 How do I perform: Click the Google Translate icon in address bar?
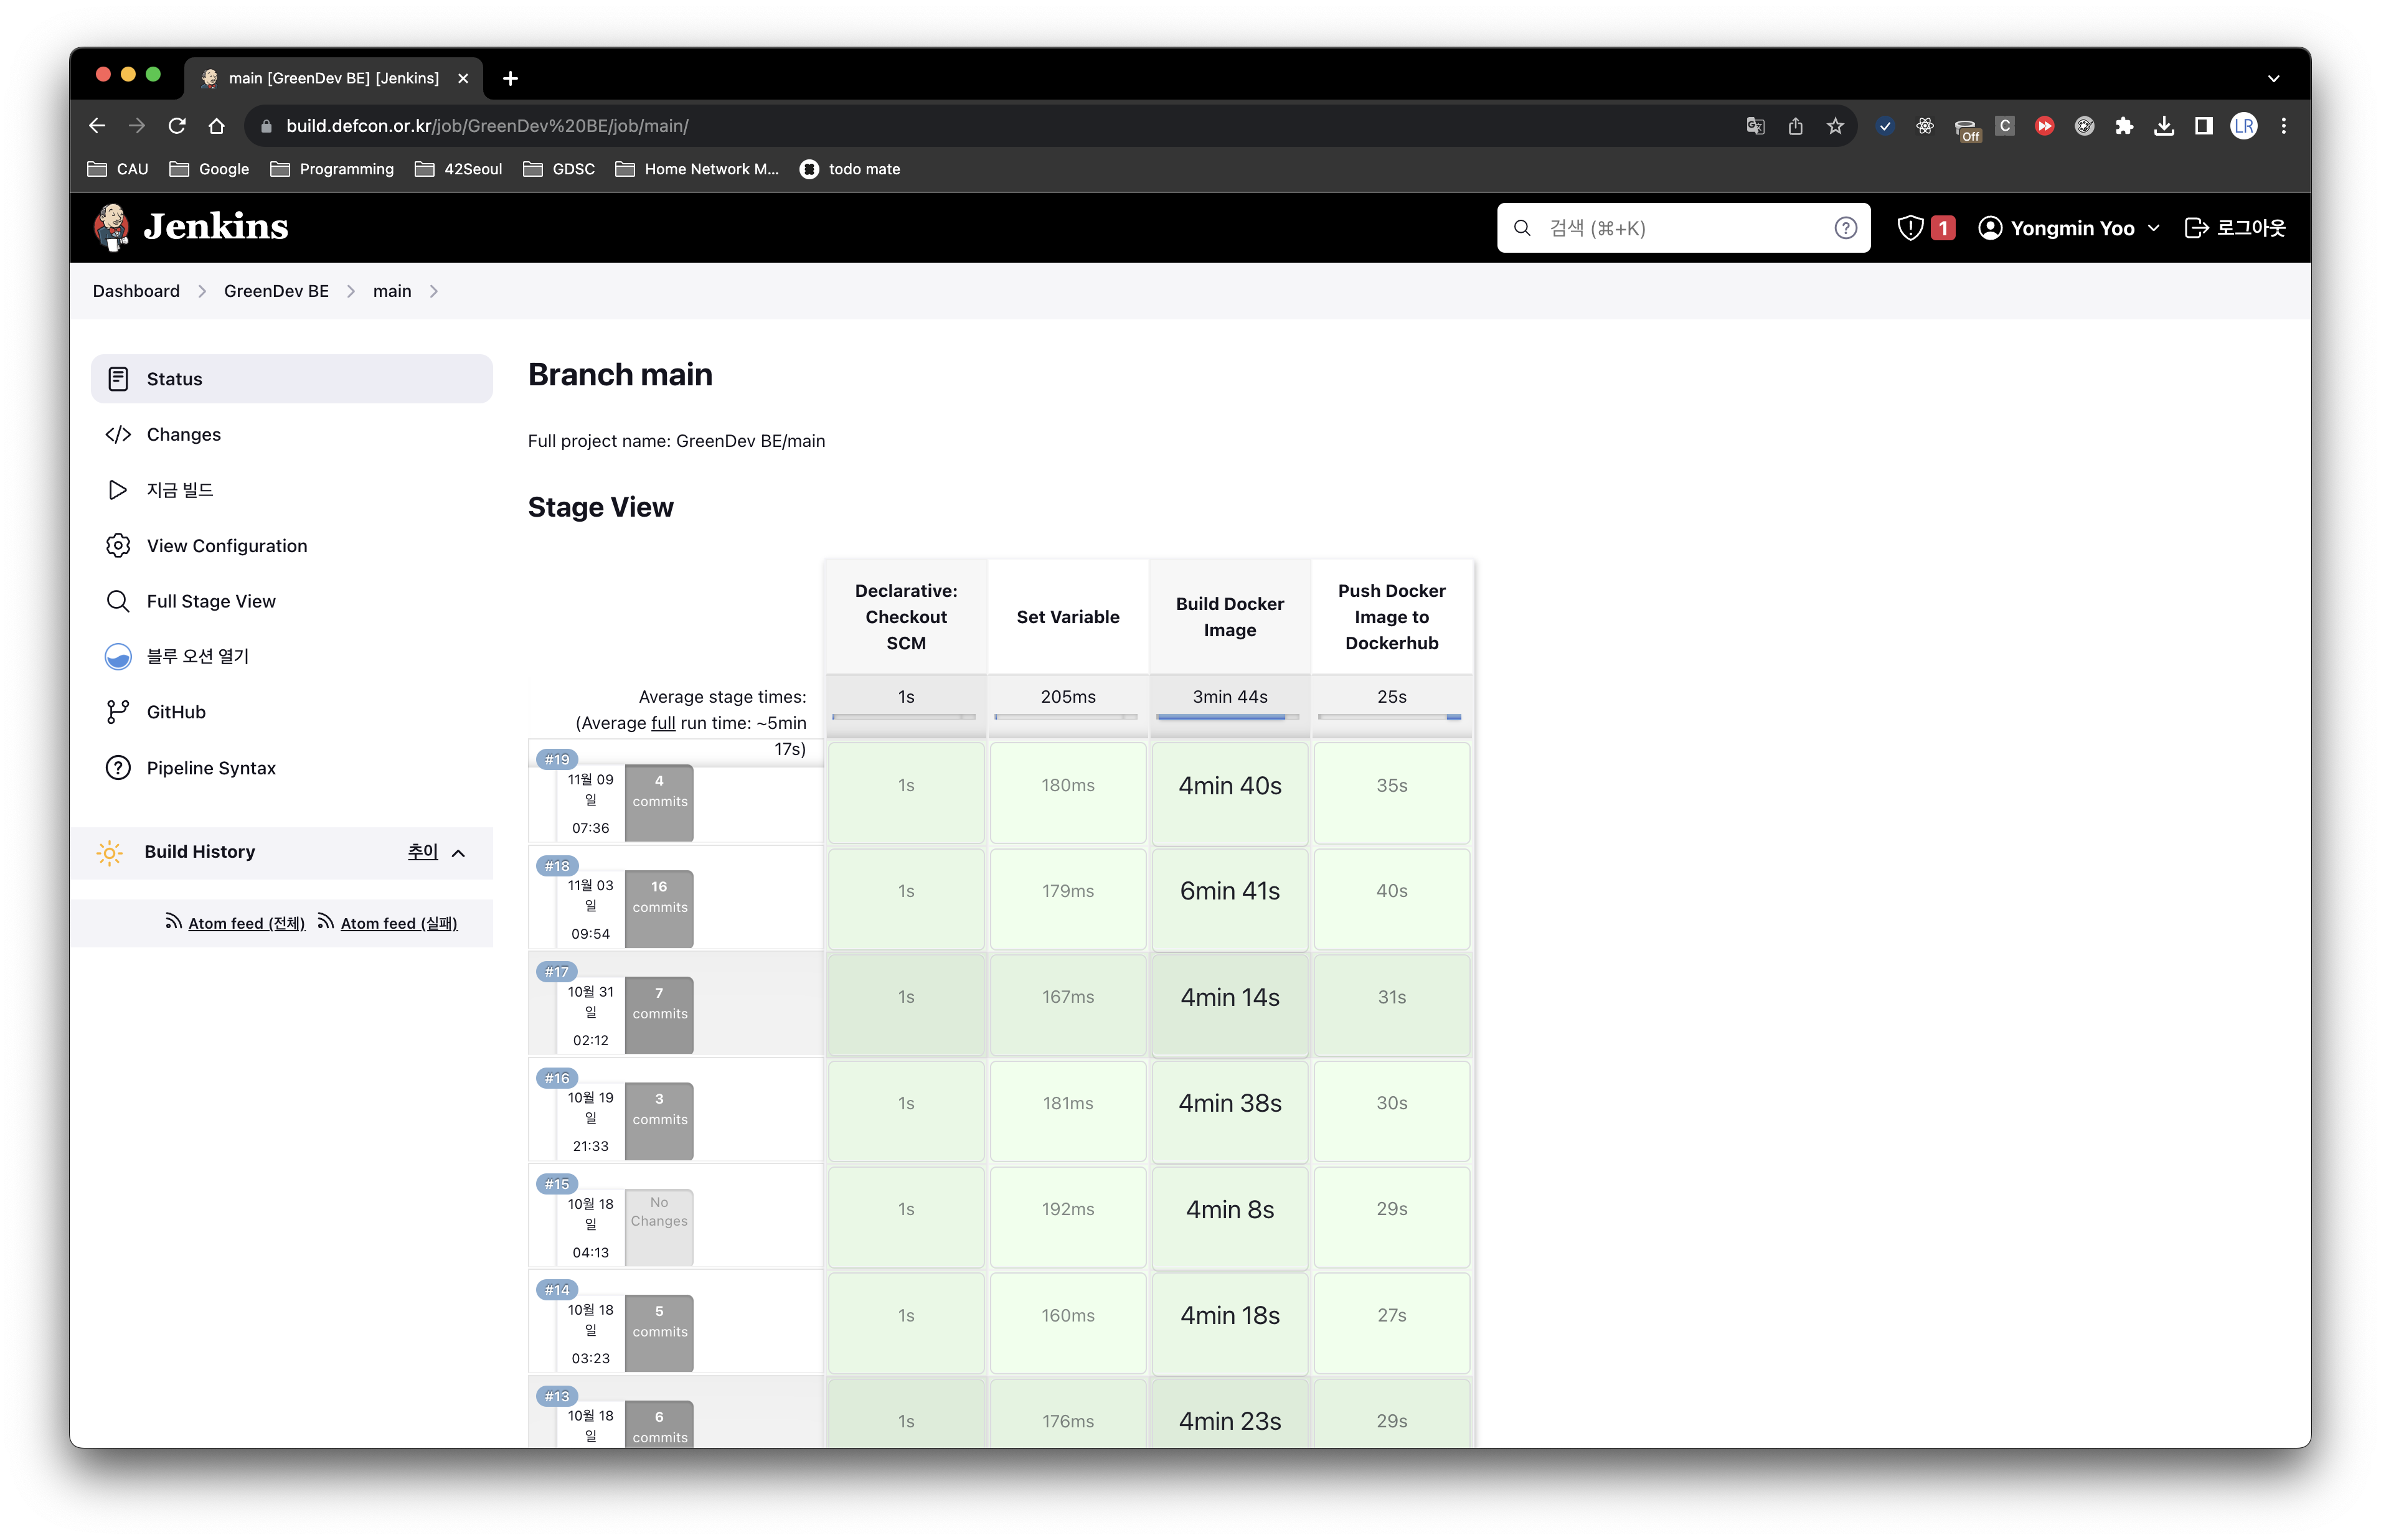(x=1755, y=126)
